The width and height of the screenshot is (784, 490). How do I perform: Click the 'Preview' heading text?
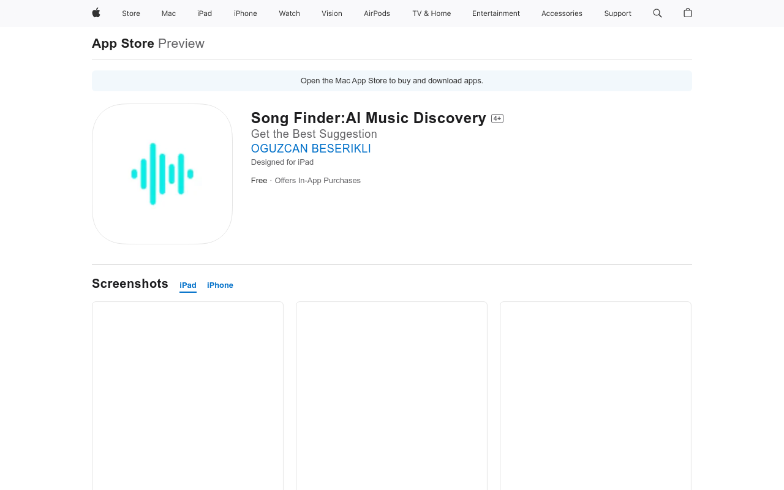(x=181, y=43)
